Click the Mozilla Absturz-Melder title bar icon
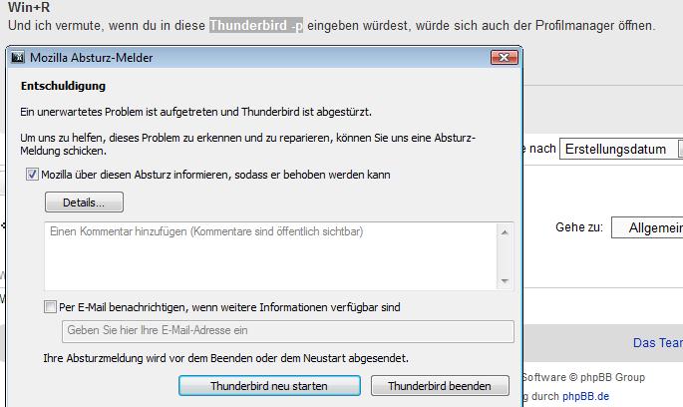683x407 pixels. (17, 58)
